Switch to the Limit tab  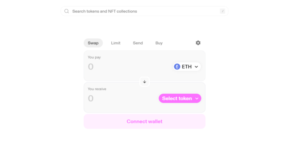point(116,43)
